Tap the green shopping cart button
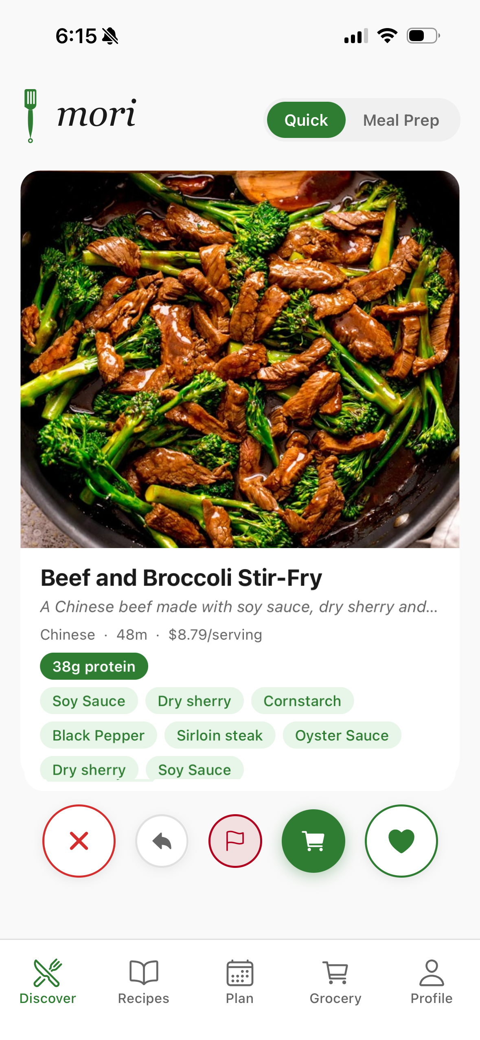This screenshot has height=1040, width=480. tap(313, 841)
